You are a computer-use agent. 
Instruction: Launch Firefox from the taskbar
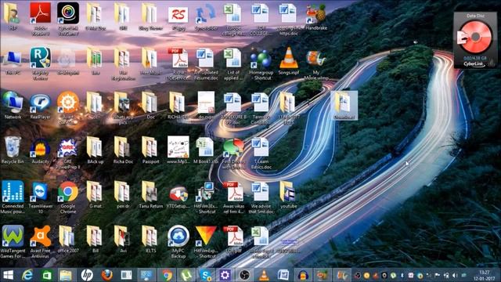(106, 275)
